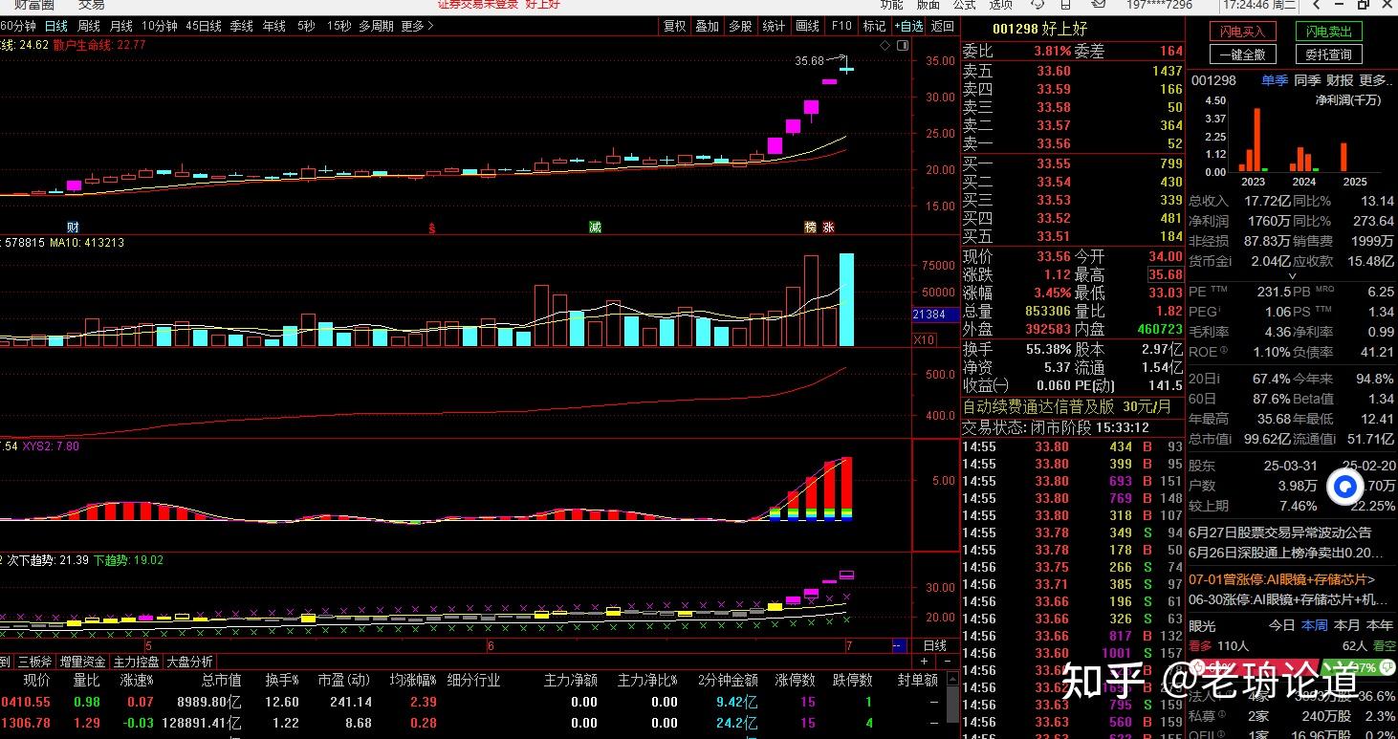Toggle the 复权 price adjustment option
The image size is (1398, 739).
click(675, 26)
